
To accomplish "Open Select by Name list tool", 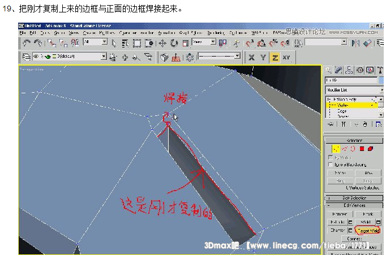I will 125,44.
